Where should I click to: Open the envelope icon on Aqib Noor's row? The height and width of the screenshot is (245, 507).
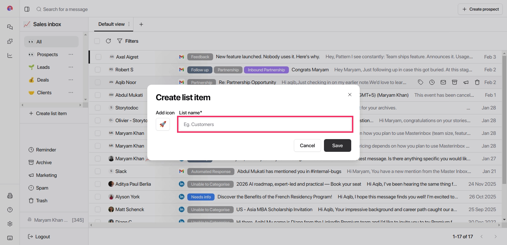(443, 82)
